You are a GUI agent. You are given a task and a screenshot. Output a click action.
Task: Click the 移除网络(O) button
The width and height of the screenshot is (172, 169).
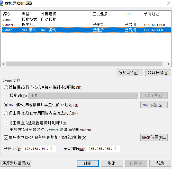(x=158, y=73)
